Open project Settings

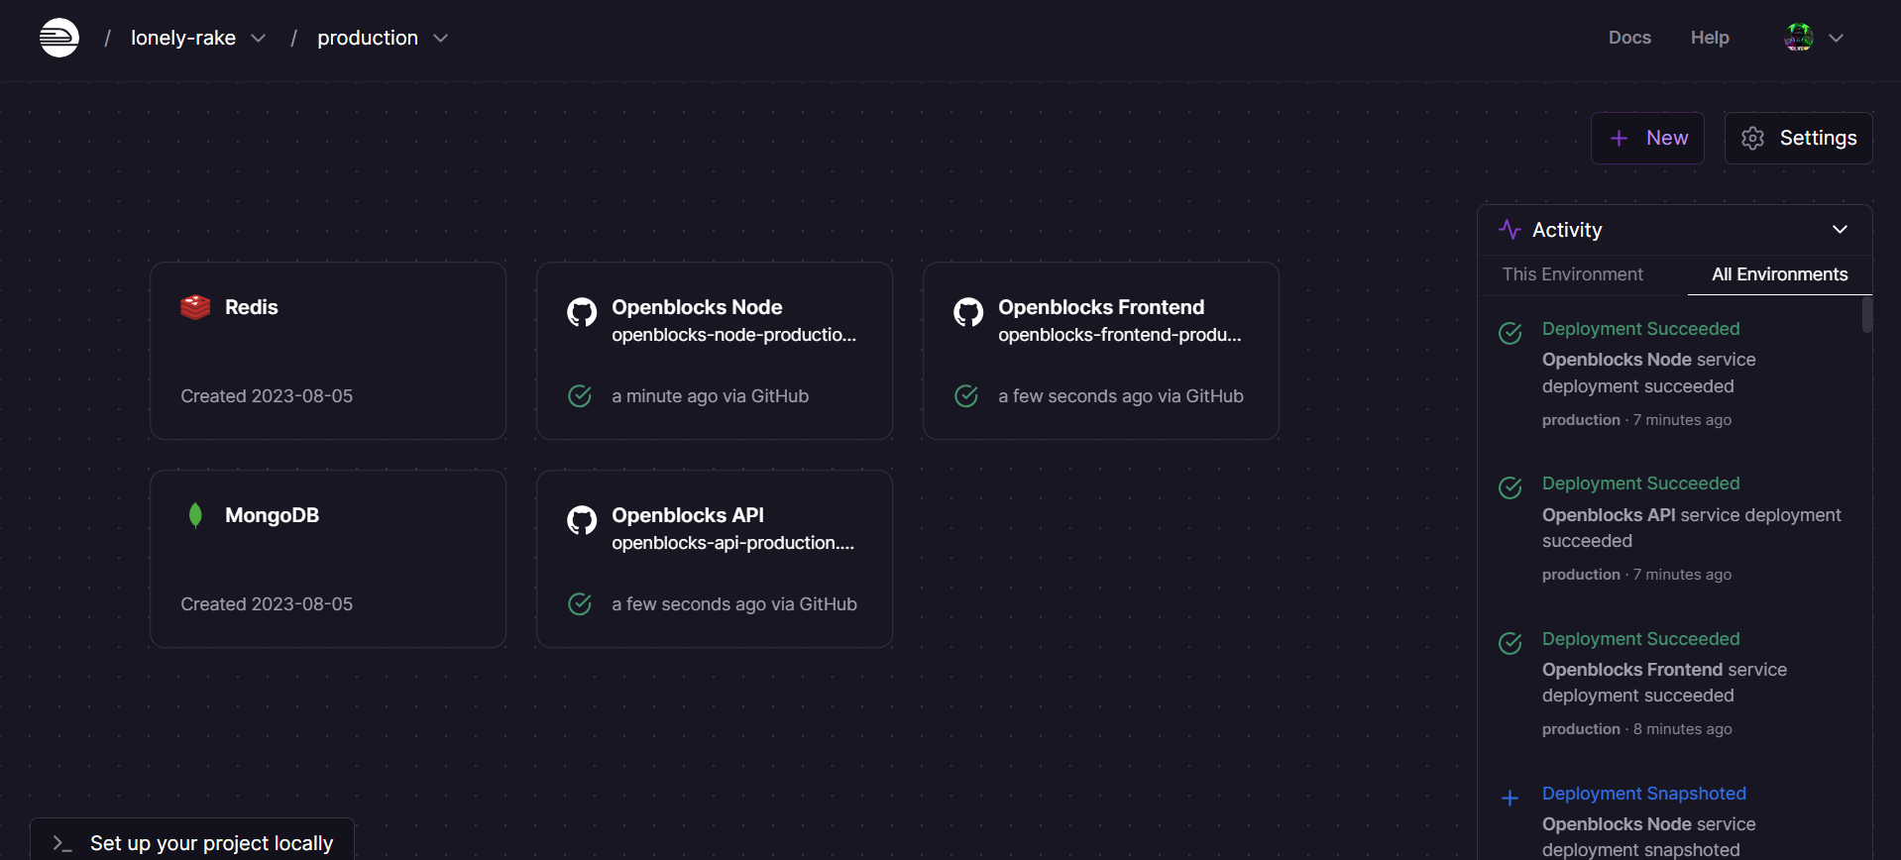coord(1798,138)
